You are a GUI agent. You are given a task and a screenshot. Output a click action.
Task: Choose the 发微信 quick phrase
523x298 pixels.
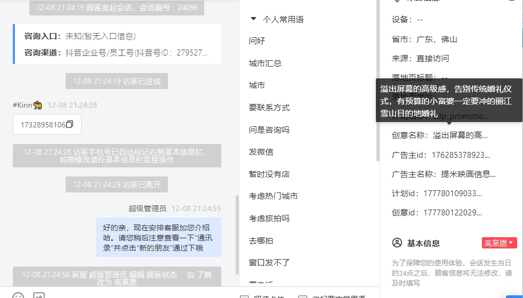pyautogui.click(x=261, y=152)
